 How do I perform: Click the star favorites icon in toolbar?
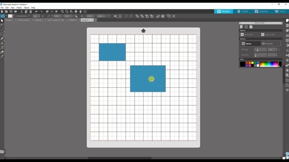pyautogui.click(x=163, y=16)
